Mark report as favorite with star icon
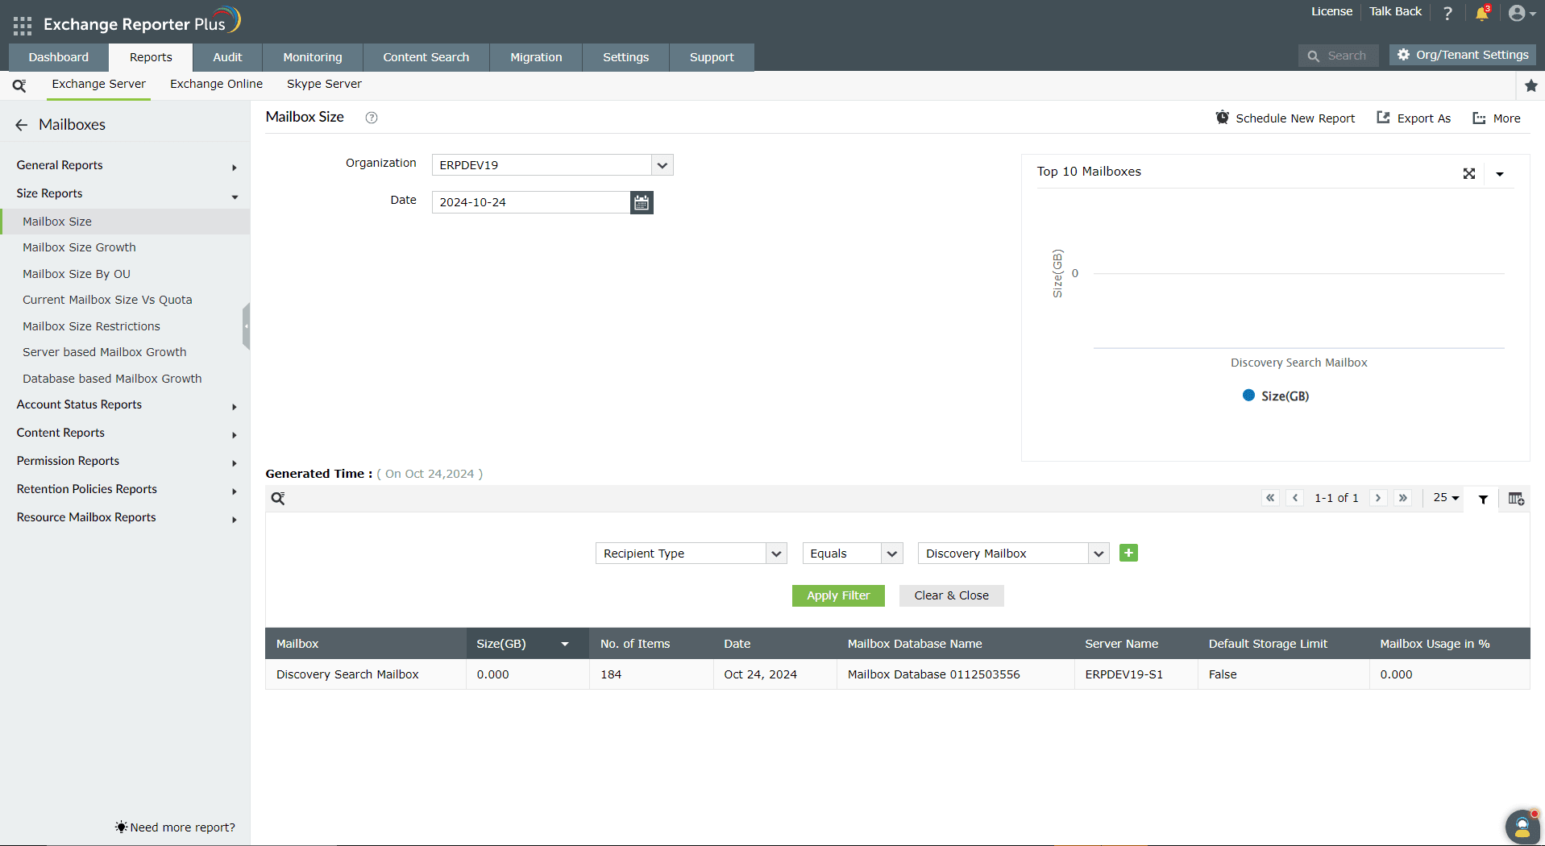This screenshot has height=846, width=1545. [x=1530, y=85]
